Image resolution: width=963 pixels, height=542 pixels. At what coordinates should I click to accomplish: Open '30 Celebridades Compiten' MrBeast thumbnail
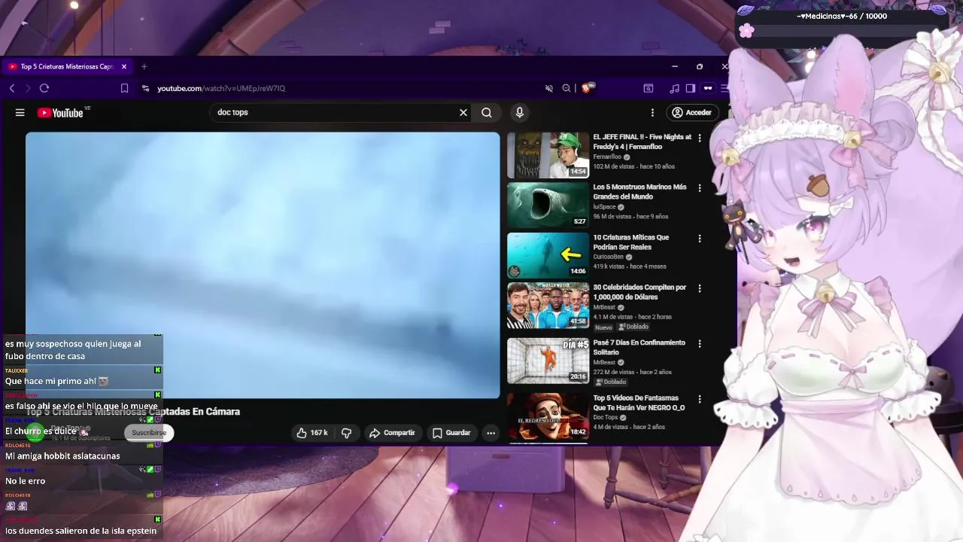point(548,306)
